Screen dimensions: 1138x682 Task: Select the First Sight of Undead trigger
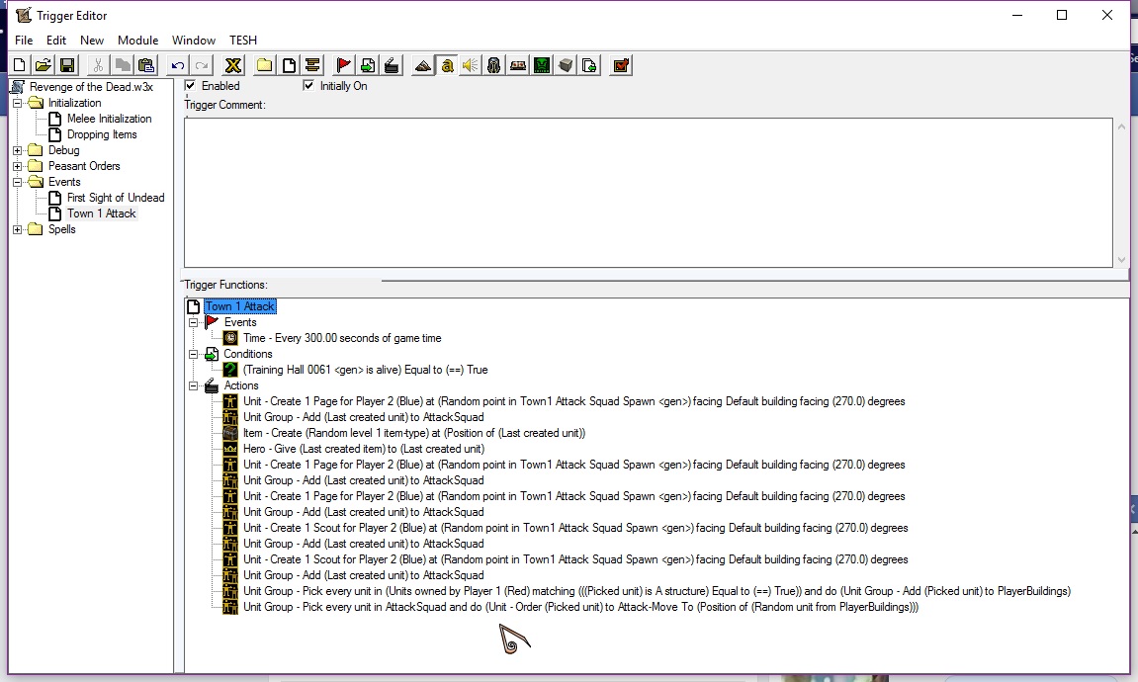tap(116, 198)
